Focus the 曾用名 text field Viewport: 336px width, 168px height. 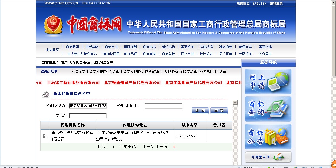click(88, 116)
